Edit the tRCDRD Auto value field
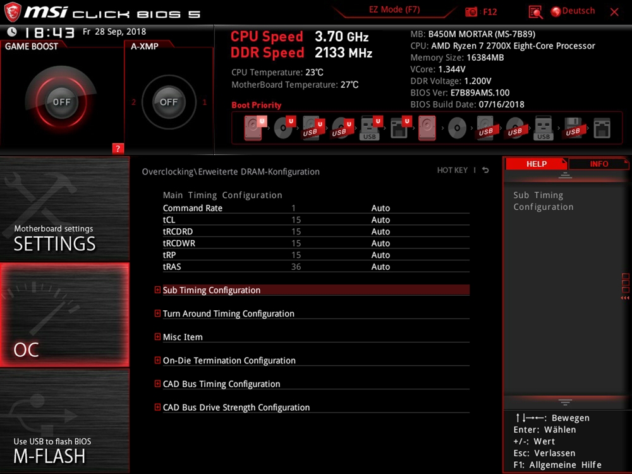This screenshot has width=632, height=474. tap(380, 231)
